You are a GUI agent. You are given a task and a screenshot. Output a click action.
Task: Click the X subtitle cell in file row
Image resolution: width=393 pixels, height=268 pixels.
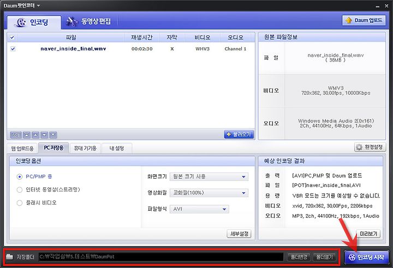pyautogui.click(x=172, y=49)
